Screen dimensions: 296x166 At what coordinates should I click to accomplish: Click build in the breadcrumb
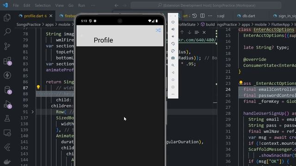pyautogui.click(x=210, y=24)
